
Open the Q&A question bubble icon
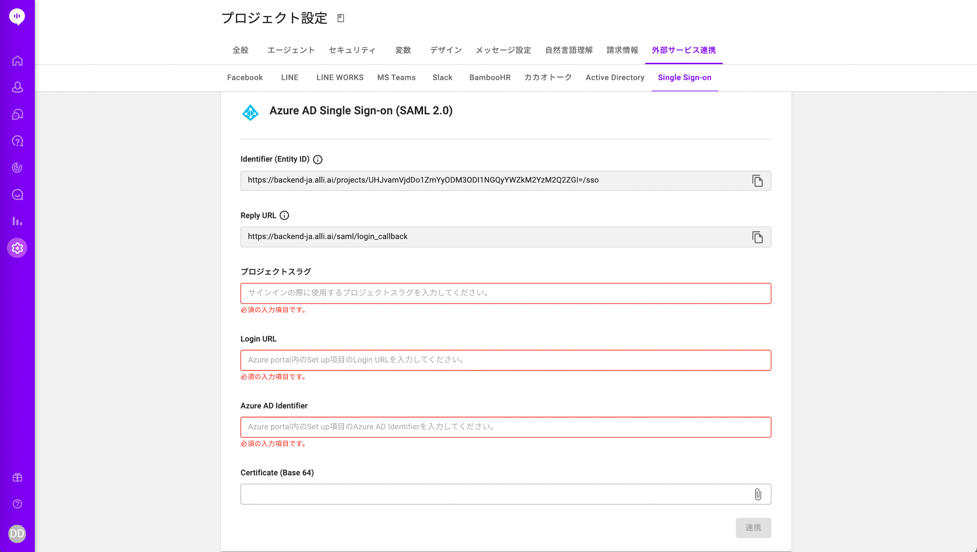(17, 141)
